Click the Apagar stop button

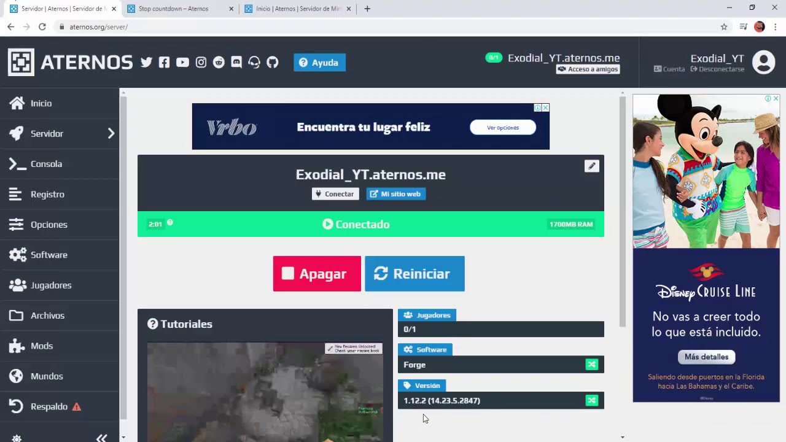[317, 274]
